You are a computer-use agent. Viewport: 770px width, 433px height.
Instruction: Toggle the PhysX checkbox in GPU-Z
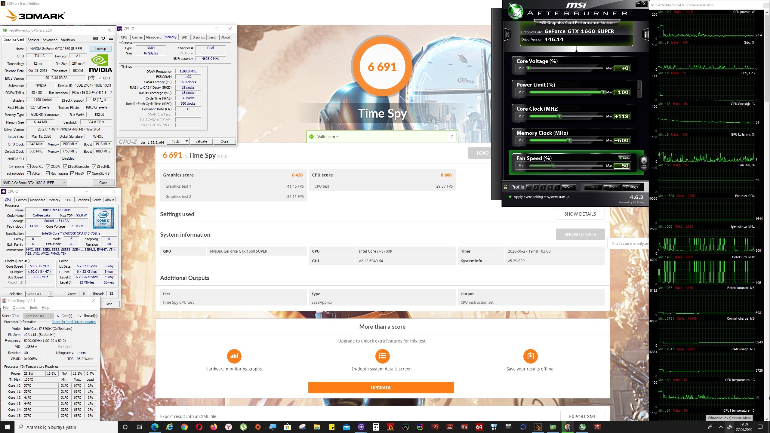(x=72, y=174)
